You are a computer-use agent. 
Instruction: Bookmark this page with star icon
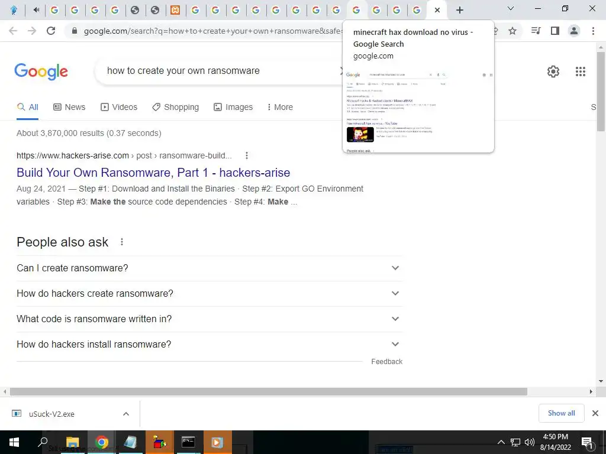[x=512, y=31]
